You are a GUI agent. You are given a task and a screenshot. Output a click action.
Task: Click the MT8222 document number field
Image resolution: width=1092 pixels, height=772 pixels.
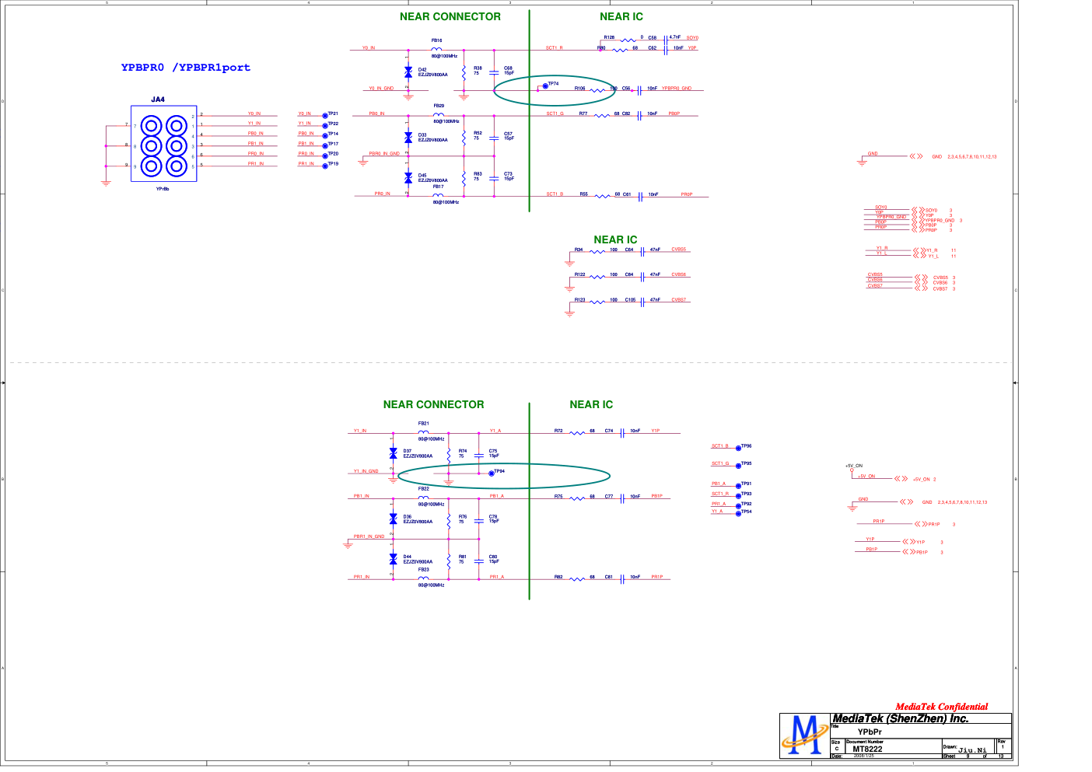coord(867,749)
